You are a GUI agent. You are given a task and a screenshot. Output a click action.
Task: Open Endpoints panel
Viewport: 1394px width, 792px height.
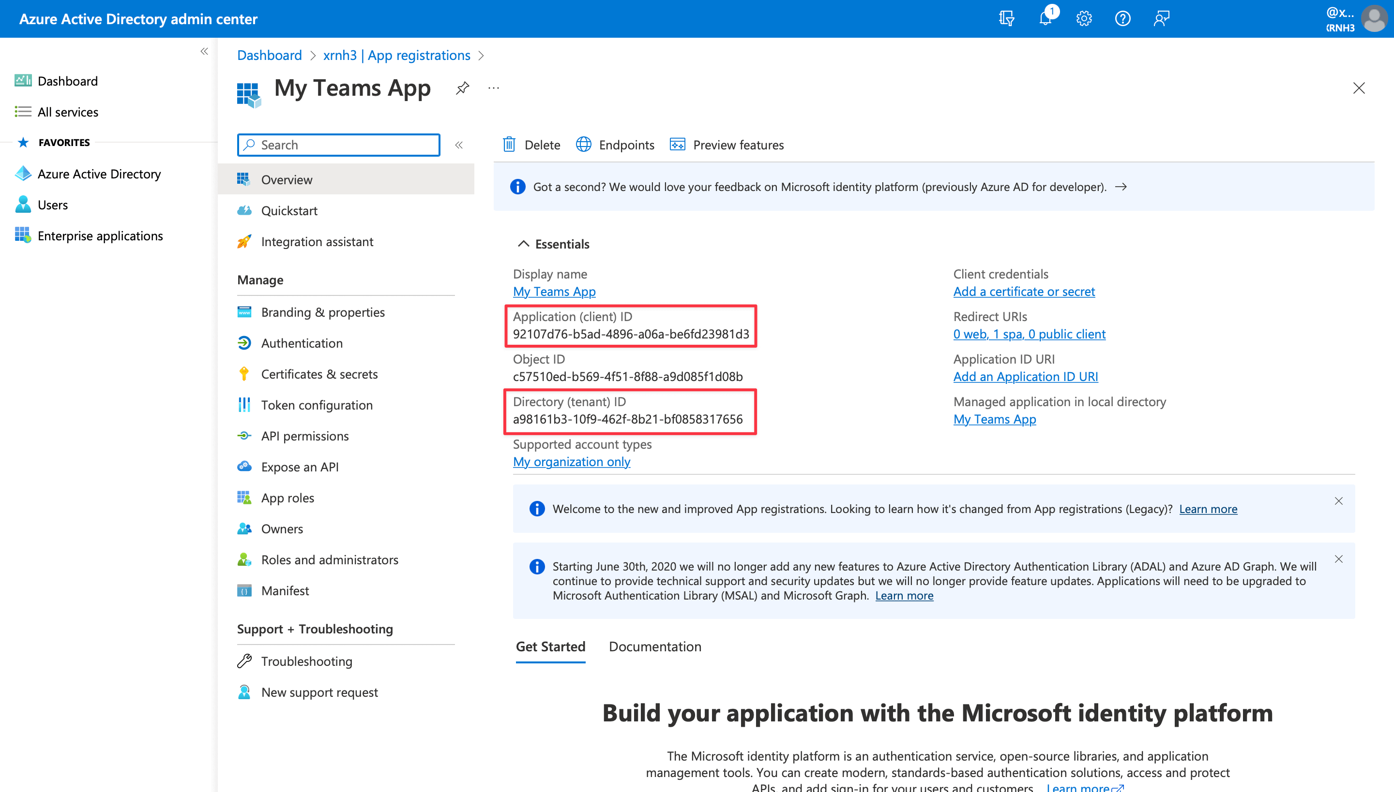coord(615,145)
